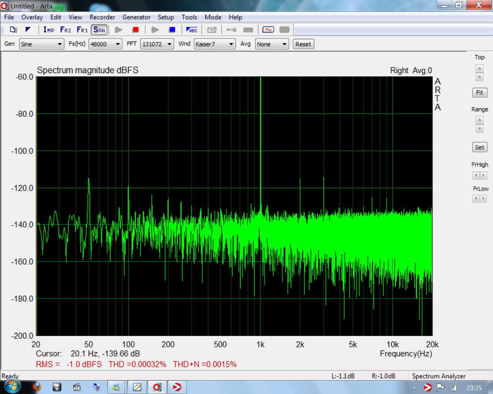Click the Windows Live Messenger taskbar icon
The height and width of the screenshot is (394, 493).
coord(116,387)
